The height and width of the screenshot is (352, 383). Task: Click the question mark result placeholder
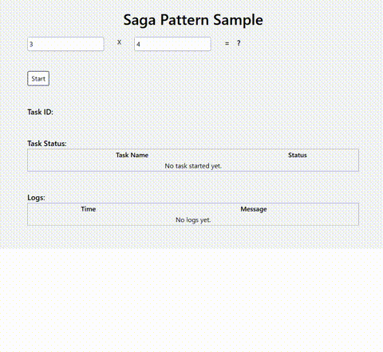click(x=239, y=43)
